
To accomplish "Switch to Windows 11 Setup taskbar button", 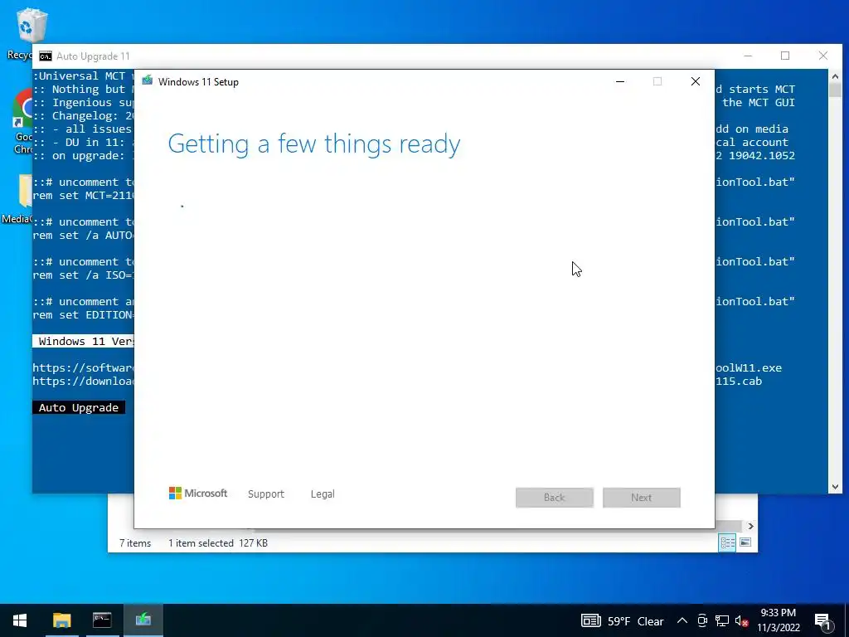I will pyautogui.click(x=143, y=620).
